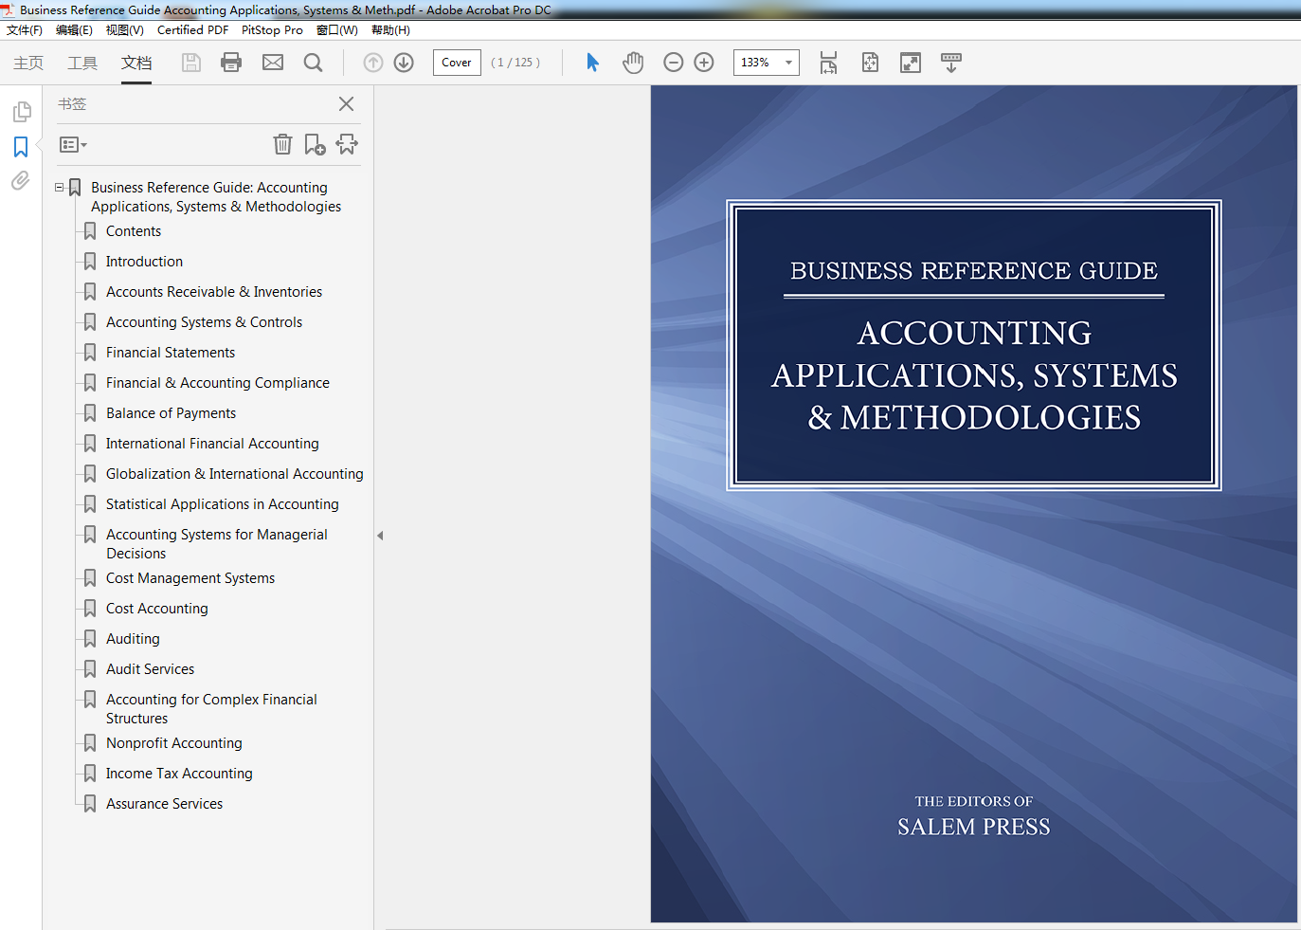This screenshot has height=930, width=1301.
Task: Open Accounts Receivable & Inventories bookmark
Action: [x=214, y=292]
